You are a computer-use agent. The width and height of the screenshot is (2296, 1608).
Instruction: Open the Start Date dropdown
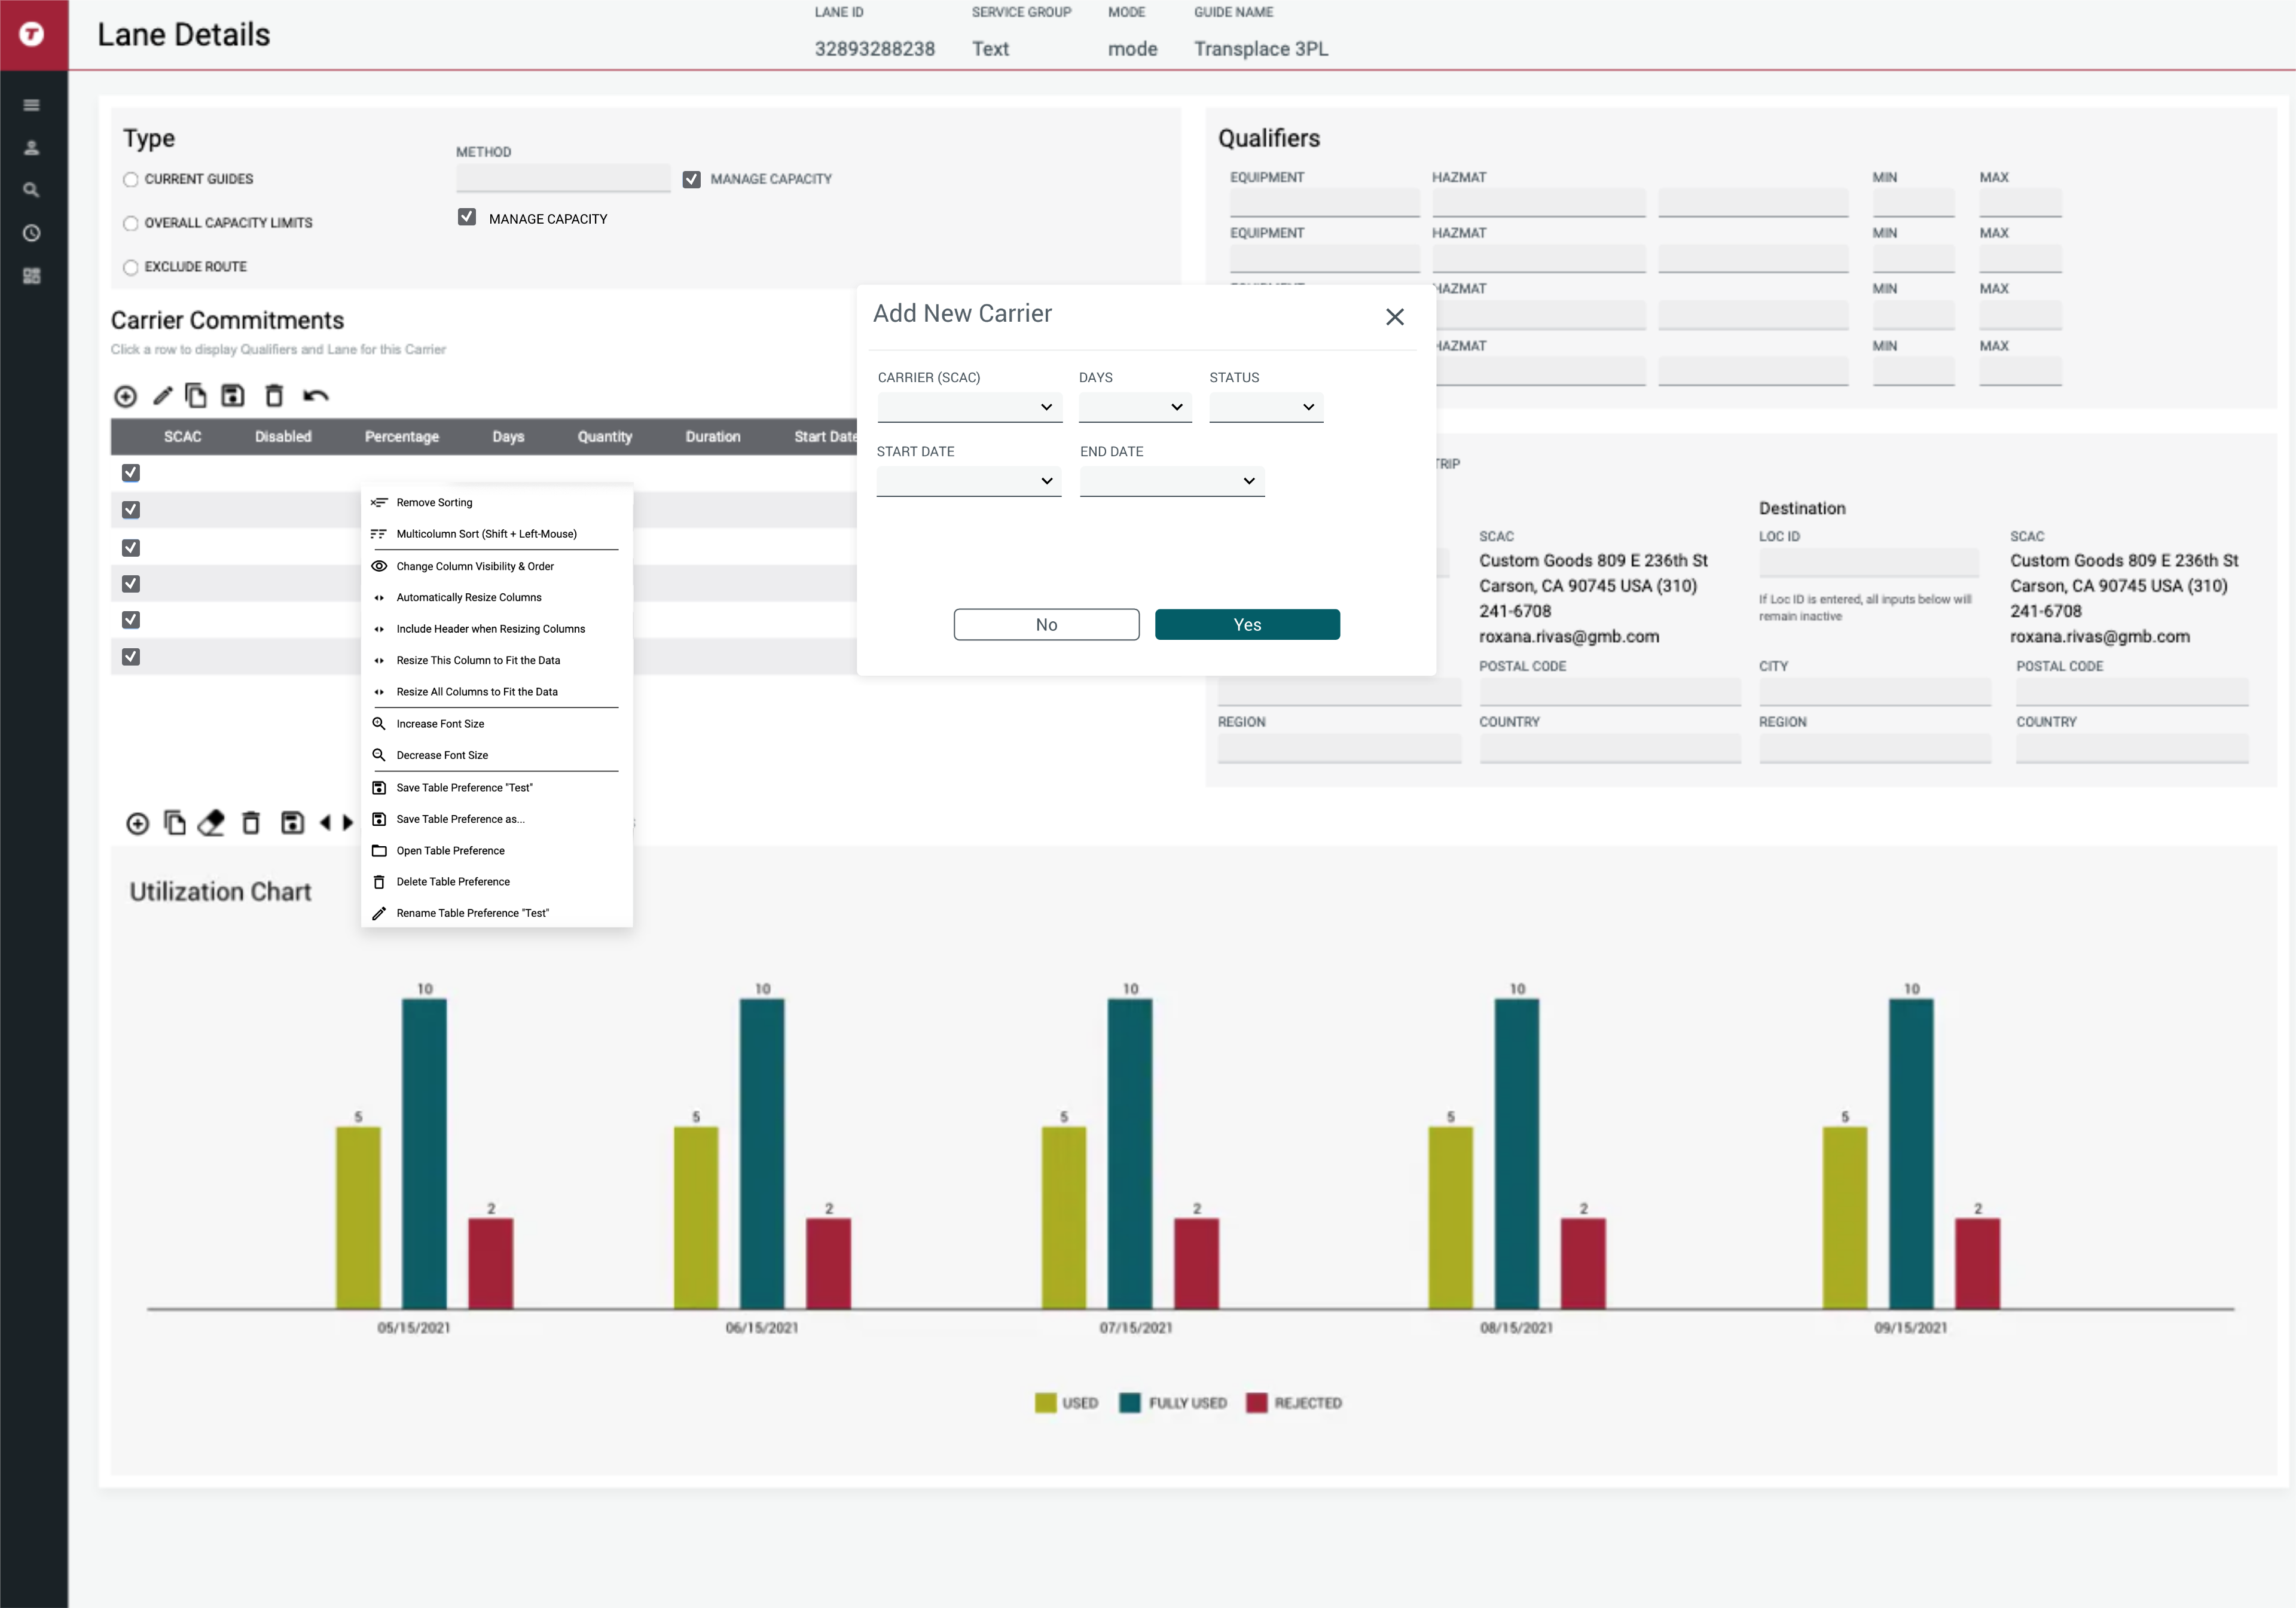tap(968, 481)
